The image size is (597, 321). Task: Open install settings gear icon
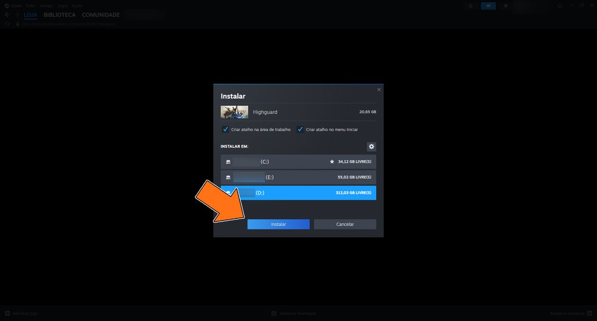point(371,147)
